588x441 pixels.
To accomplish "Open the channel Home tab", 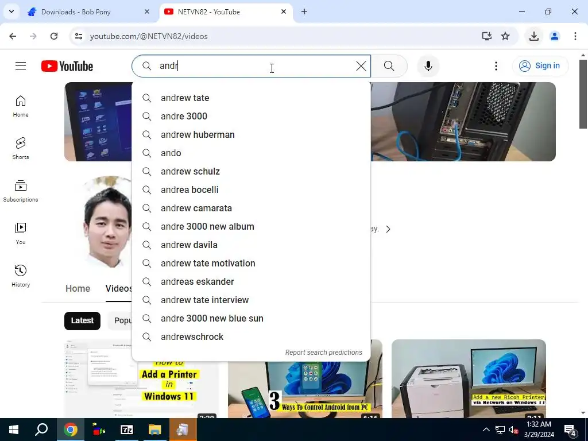I will pyautogui.click(x=78, y=288).
